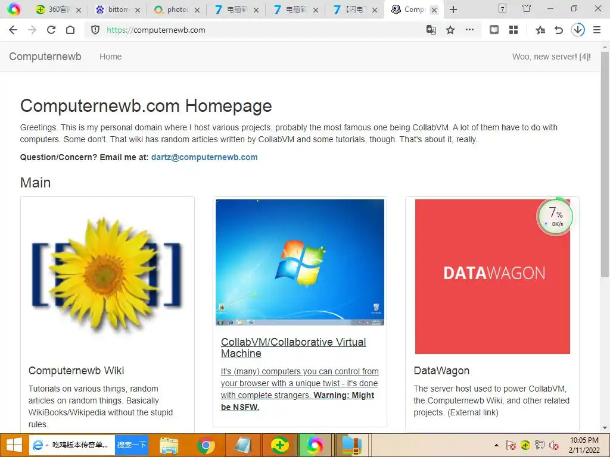Viewport: 610px width, 457px height.
Task: Click the Computernewb Wiki card title
Action: pyautogui.click(x=76, y=370)
